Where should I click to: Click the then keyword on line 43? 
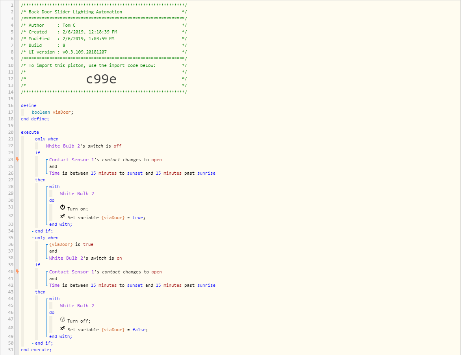point(40,292)
